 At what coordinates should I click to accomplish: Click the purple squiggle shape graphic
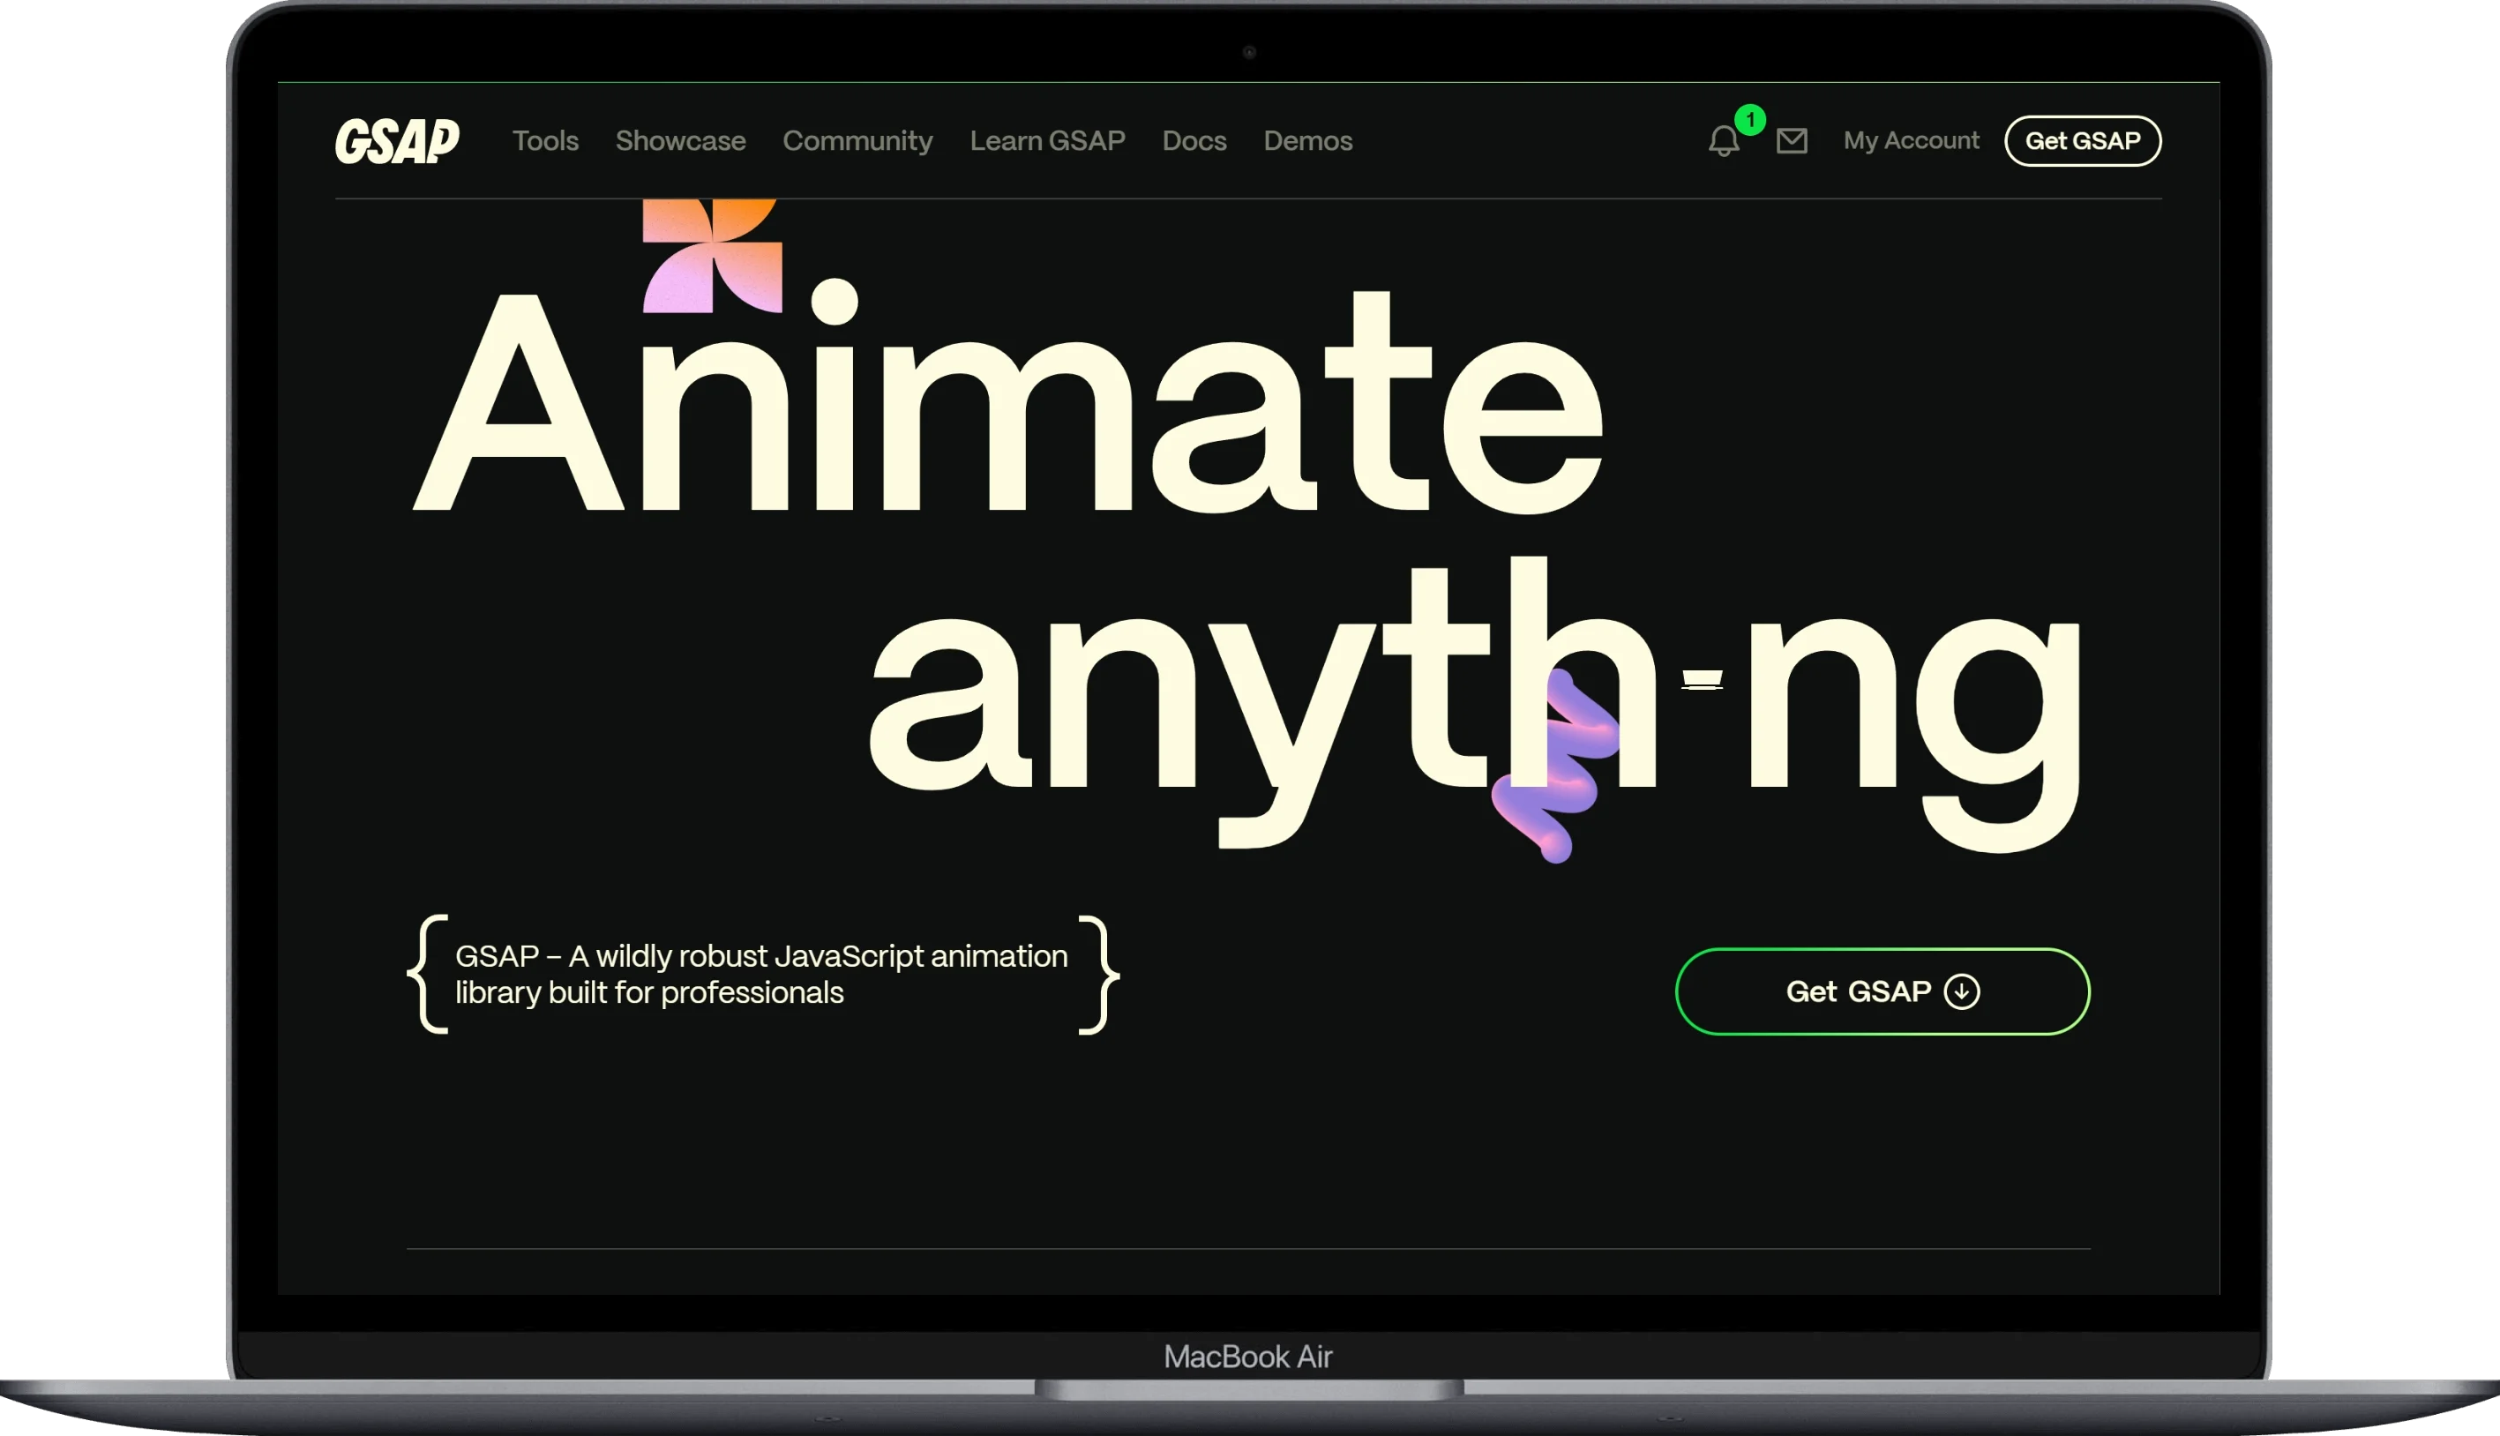(x=1555, y=766)
